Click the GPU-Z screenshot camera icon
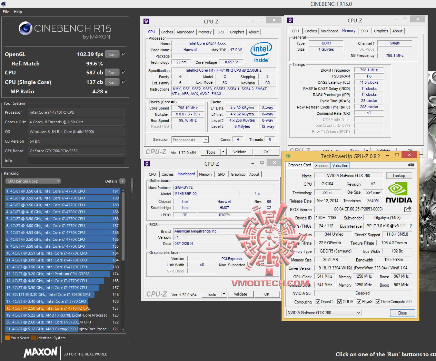 pyautogui.click(x=411, y=165)
